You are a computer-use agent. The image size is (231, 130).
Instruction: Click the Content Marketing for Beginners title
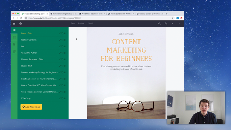[x=126, y=50]
